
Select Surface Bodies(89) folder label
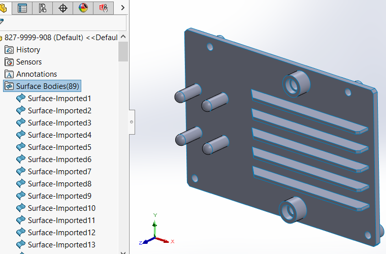(48, 86)
